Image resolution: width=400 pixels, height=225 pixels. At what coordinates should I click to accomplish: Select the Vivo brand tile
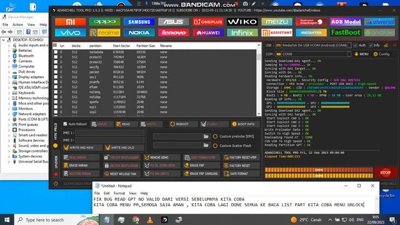pyautogui.click(x=70, y=32)
